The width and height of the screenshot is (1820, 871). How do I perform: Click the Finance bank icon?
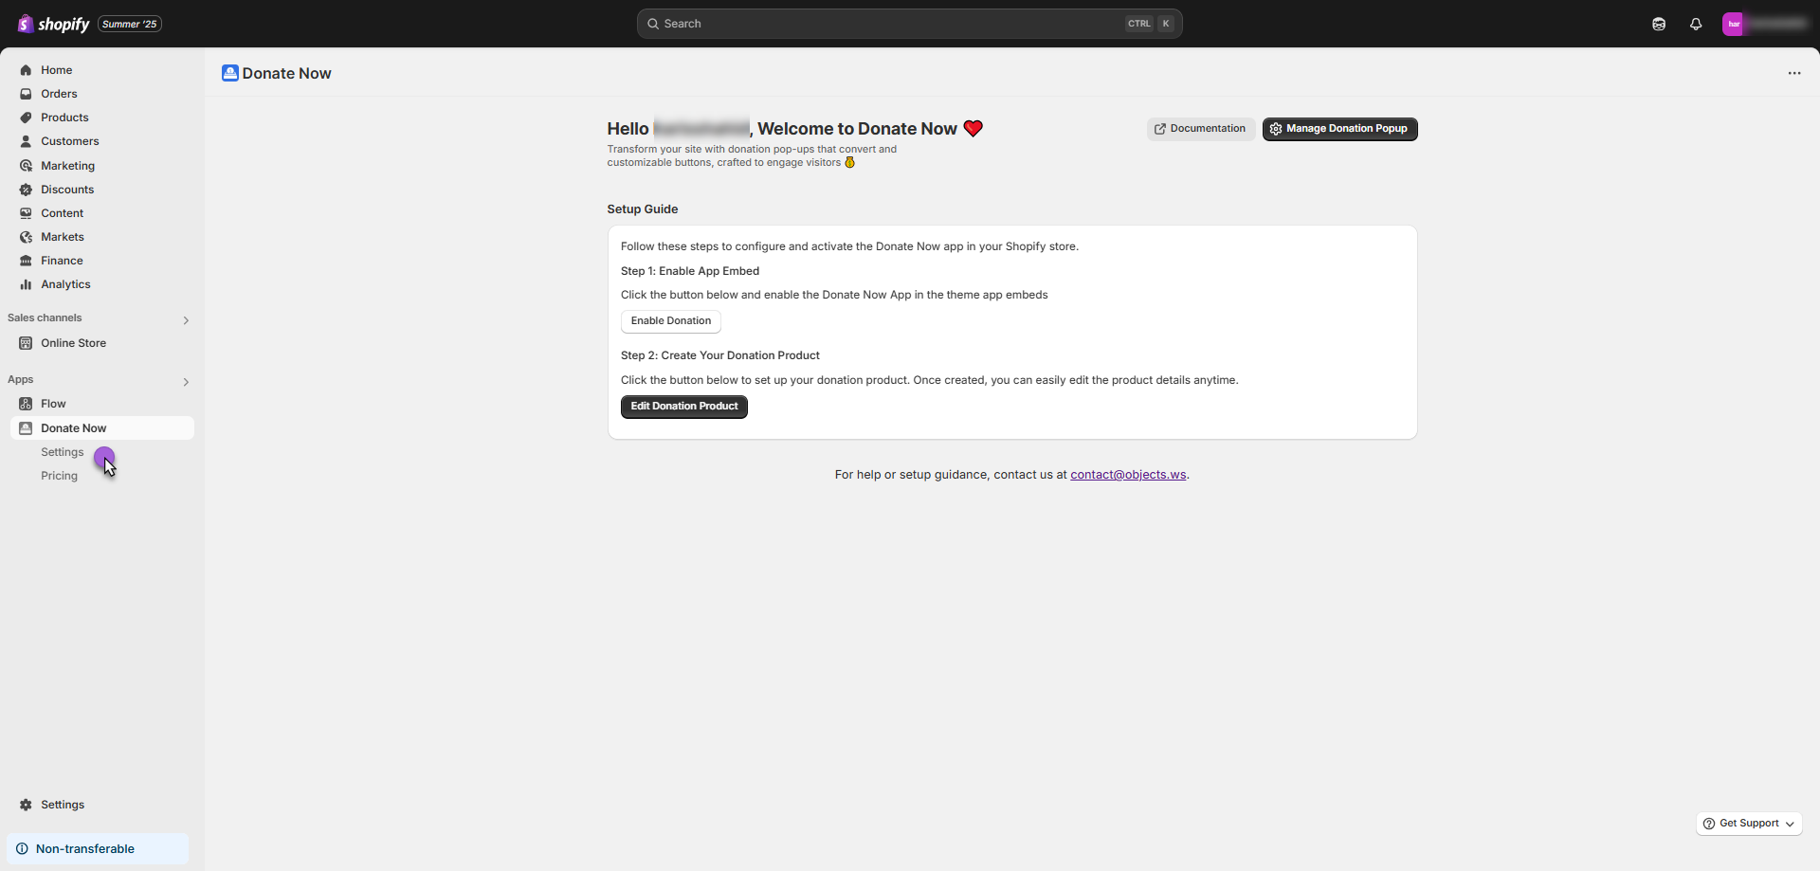(x=26, y=261)
